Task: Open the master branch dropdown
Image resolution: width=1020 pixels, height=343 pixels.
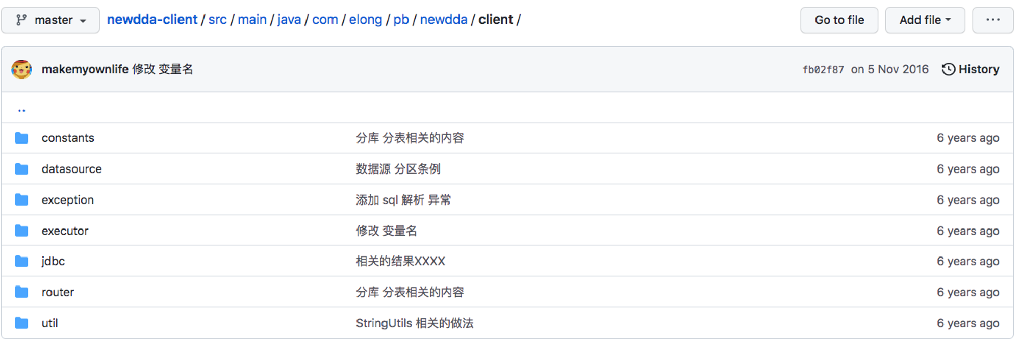Action: pyautogui.click(x=50, y=20)
